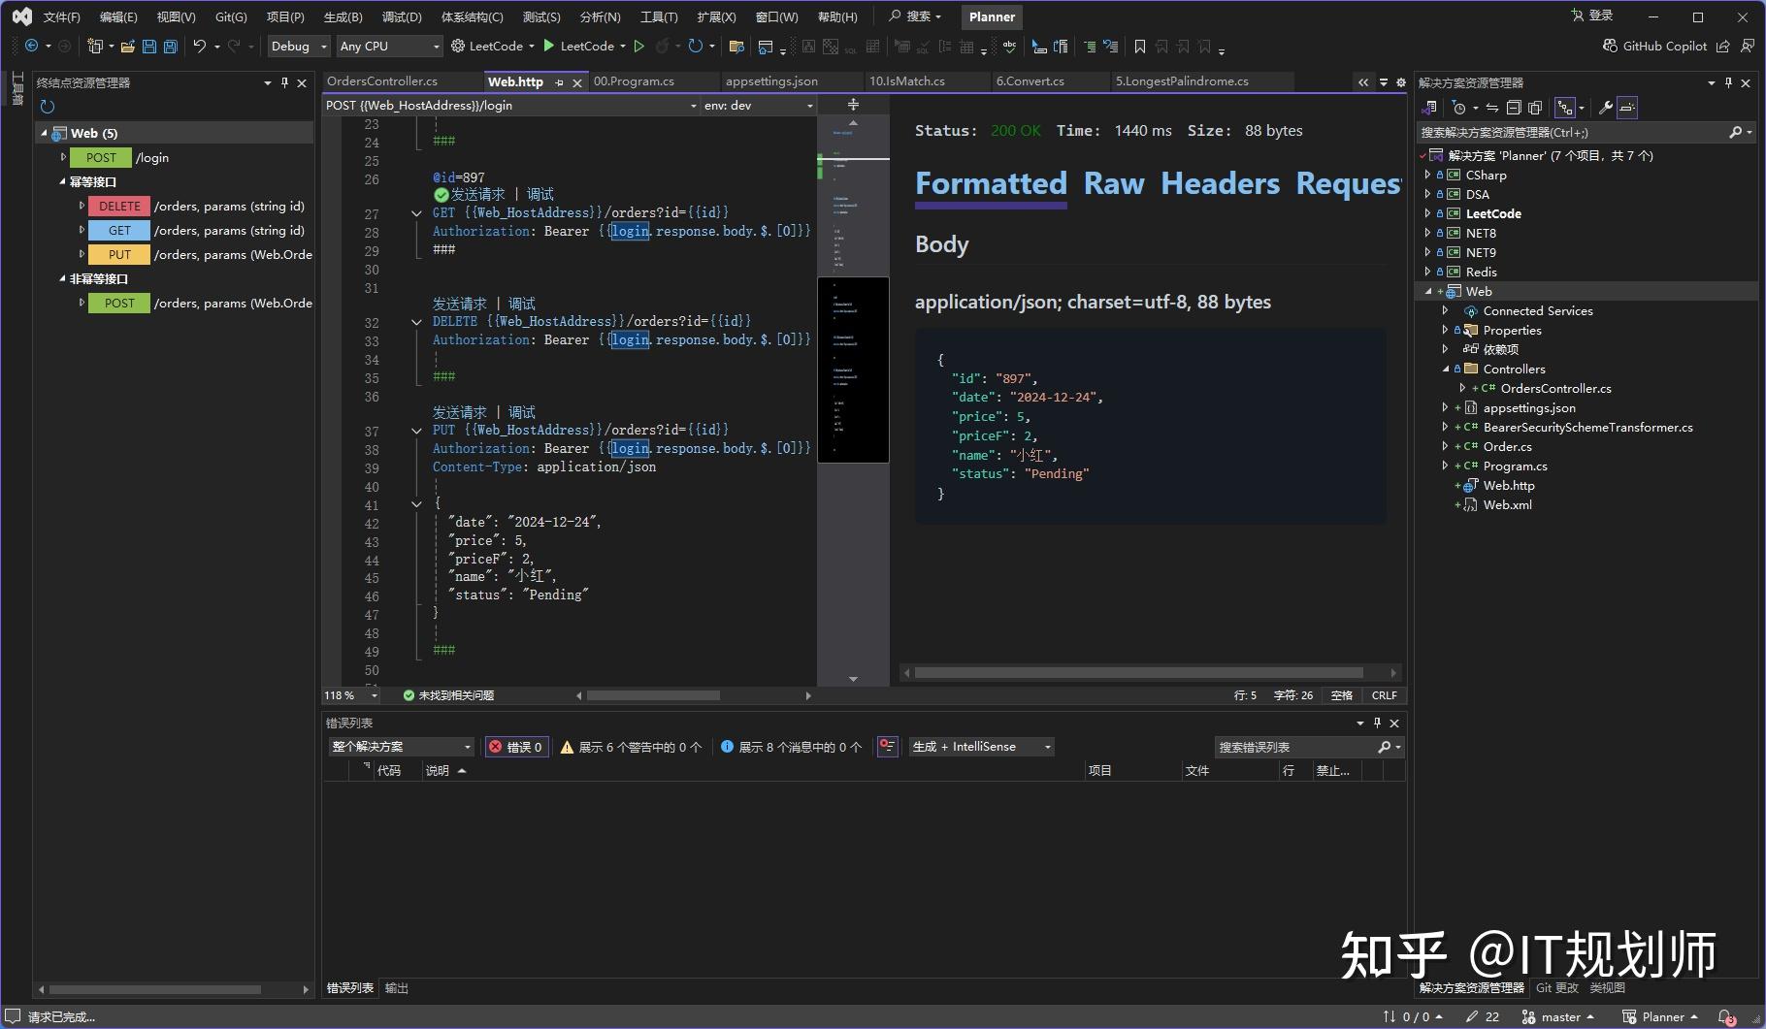Toggle the errors filter button
Image resolution: width=1766 pixels, height=1029 pixels.
click(517, 746)
